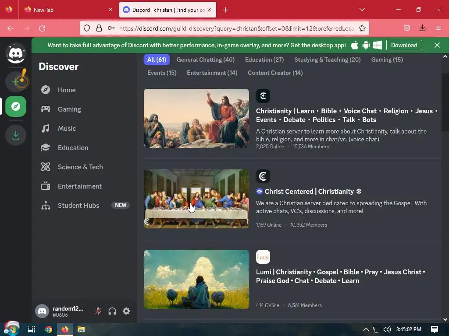
Task: Click the Music note icon
Action: click(x=46, y=129)
